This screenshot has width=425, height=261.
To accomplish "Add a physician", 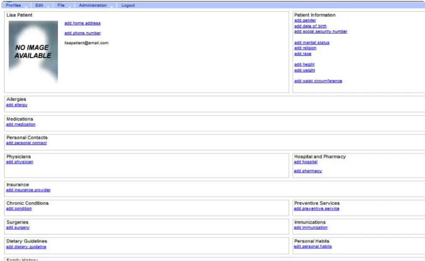I will tap(19, 162).
